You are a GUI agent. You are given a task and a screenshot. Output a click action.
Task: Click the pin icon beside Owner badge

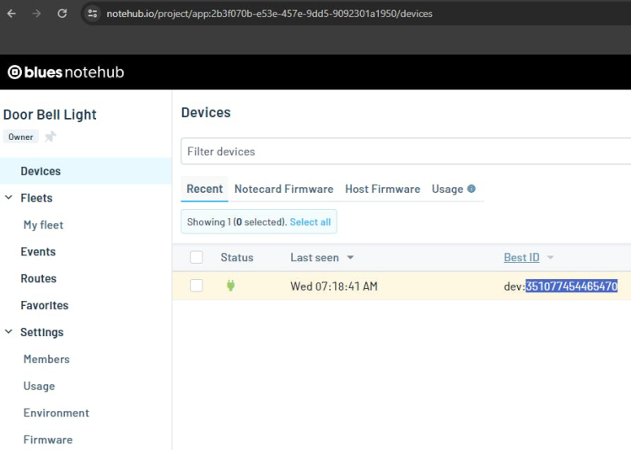(x=51, y=137)
